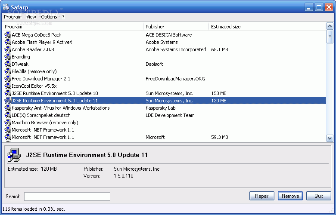Click the icon beside Kaspersky Anti-Virus entry
The height and width of the screenshot is (215, 336).
point(8,108)
